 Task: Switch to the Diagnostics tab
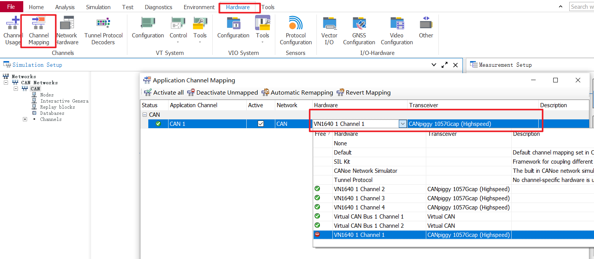pos(159,7)
